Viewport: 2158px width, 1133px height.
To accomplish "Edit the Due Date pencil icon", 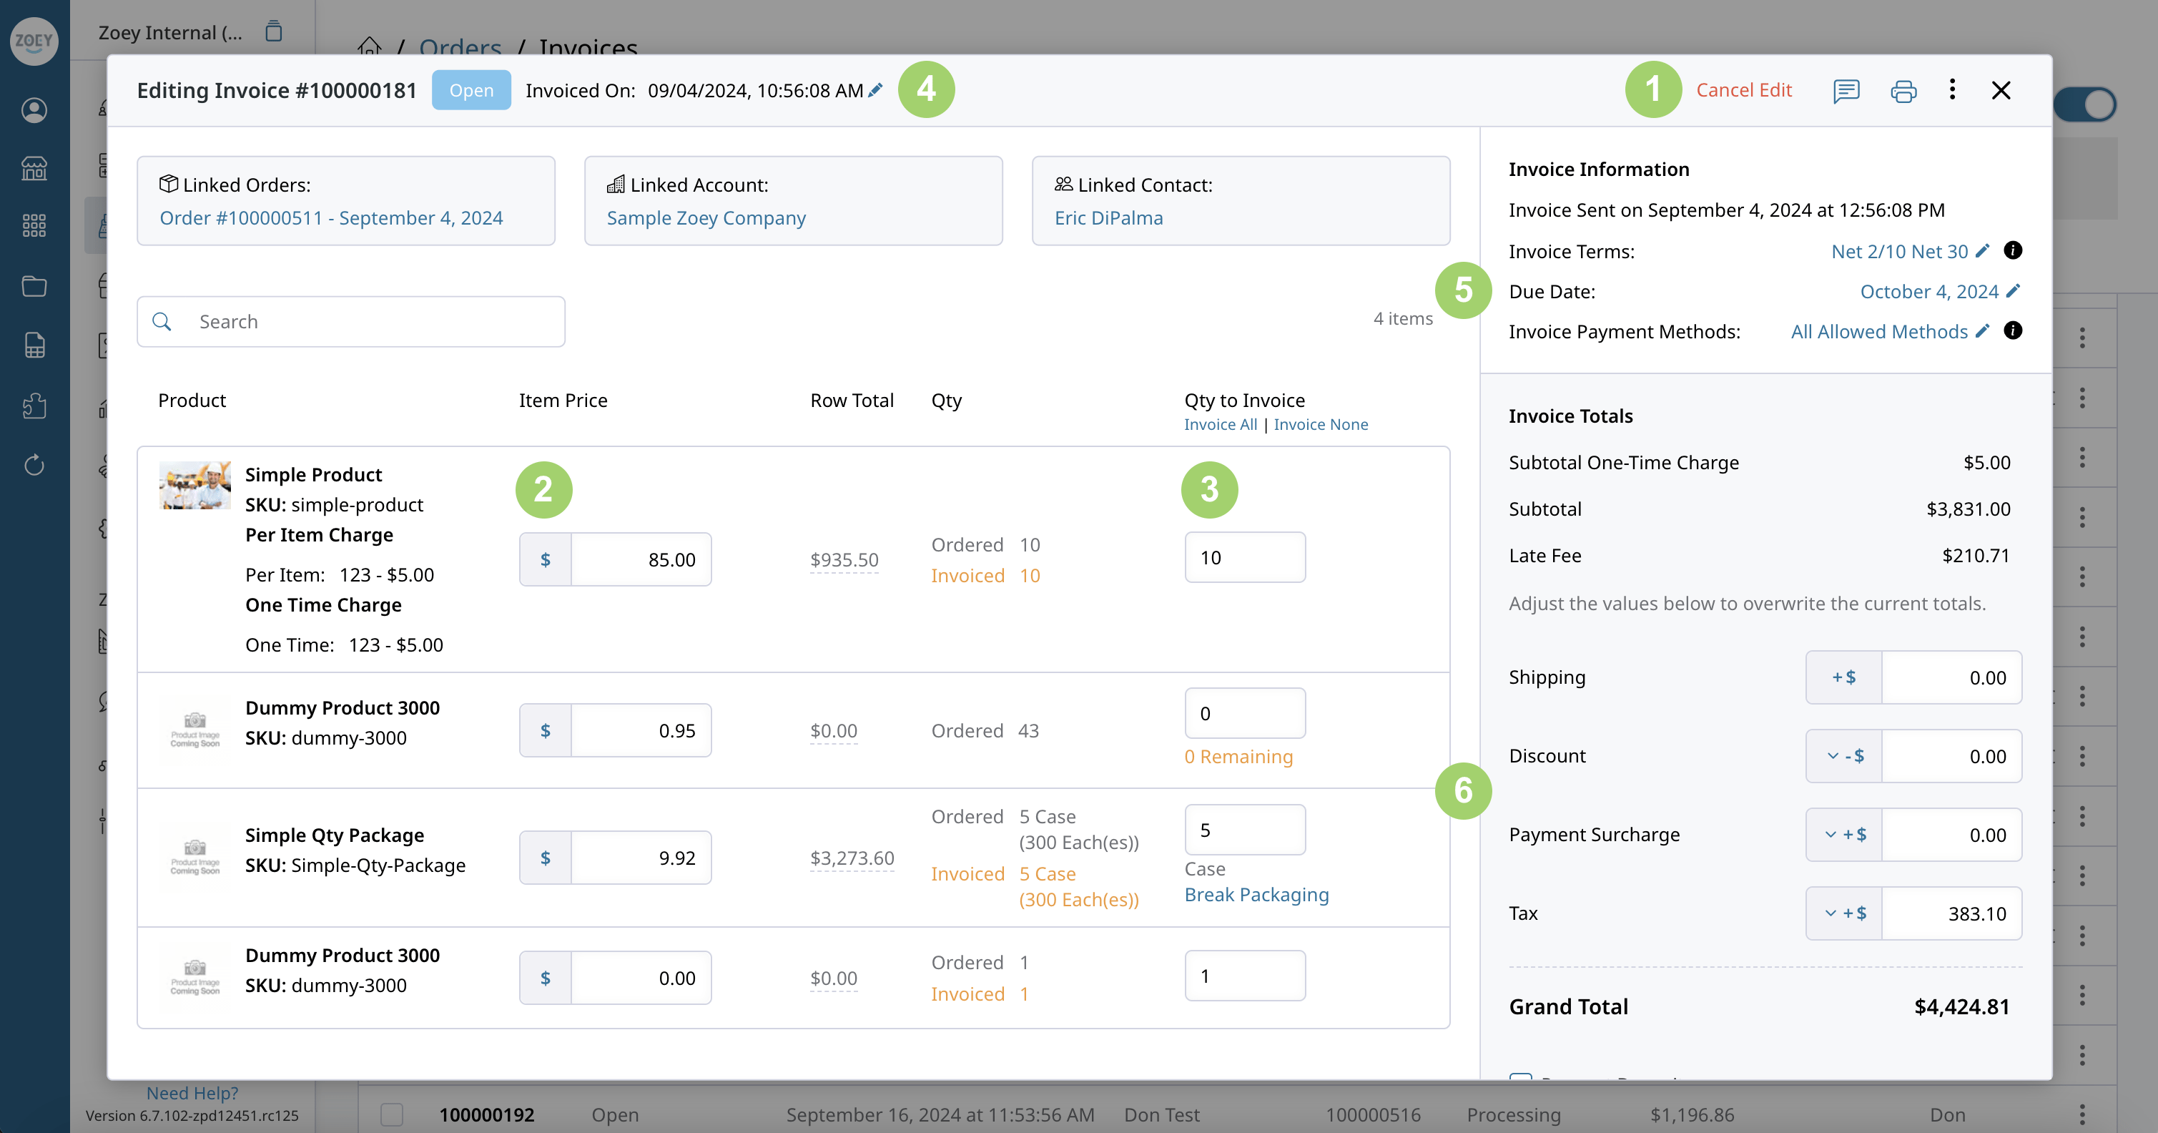I will [2014, 291].
